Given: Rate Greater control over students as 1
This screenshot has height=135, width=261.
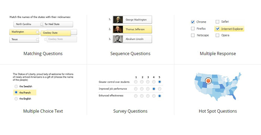Looking at the screenshot, I should coord(136,82).
